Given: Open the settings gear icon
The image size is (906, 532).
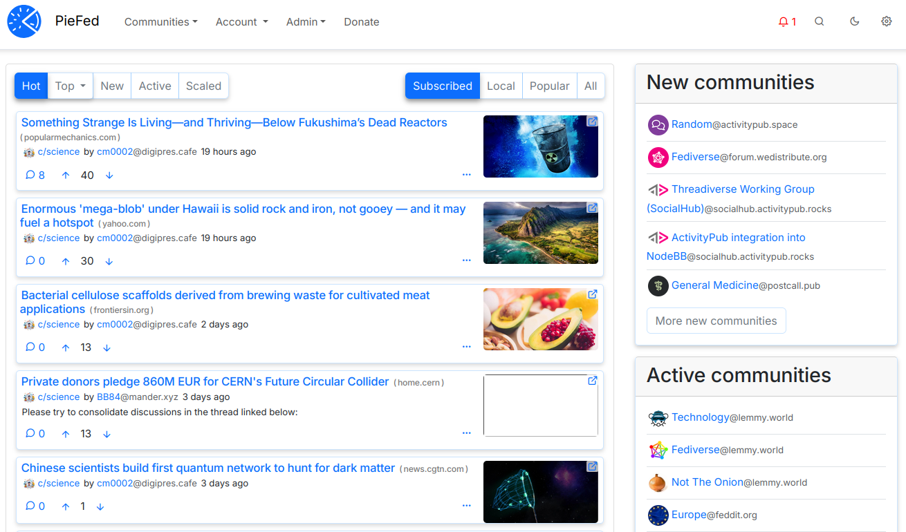Looking at the screenshot, I should tap(886, 21).
